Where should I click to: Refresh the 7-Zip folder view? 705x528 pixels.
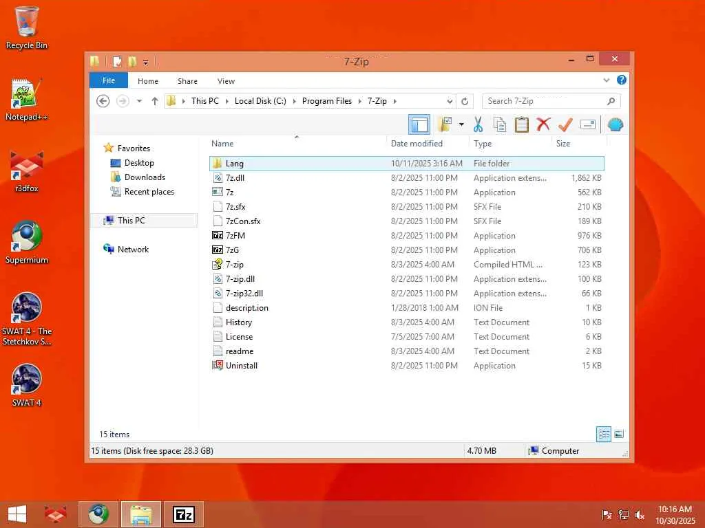click(465, 101)
